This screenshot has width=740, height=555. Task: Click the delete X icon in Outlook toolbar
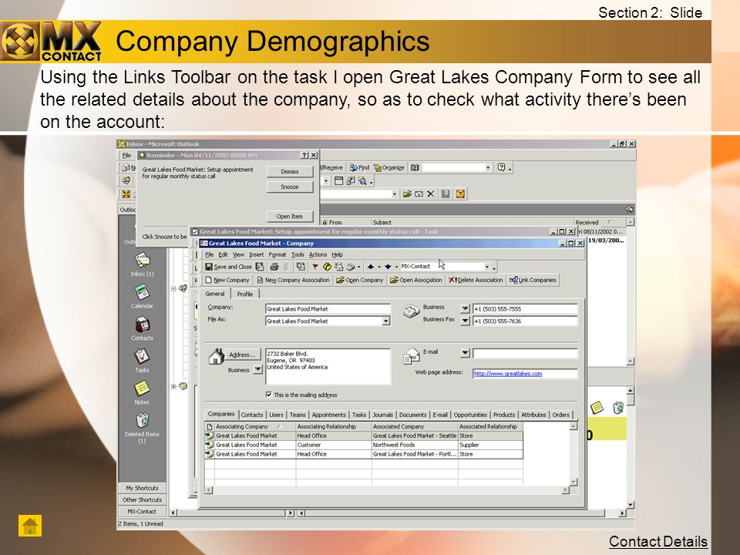pos(430,193)
